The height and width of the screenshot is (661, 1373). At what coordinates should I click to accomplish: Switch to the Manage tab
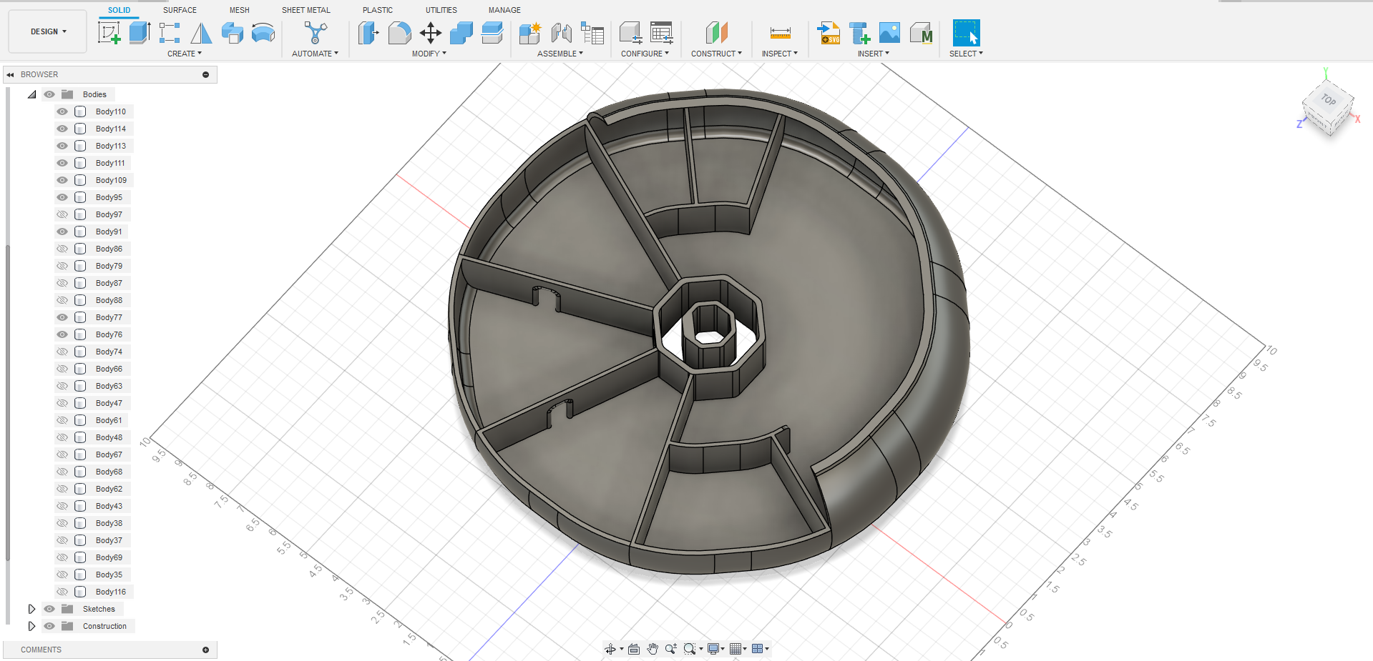click(x=504, y=10)
